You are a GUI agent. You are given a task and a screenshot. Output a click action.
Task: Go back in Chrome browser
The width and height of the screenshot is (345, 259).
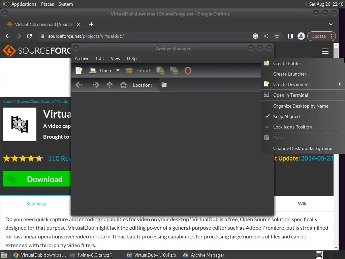tap(8, 36)
